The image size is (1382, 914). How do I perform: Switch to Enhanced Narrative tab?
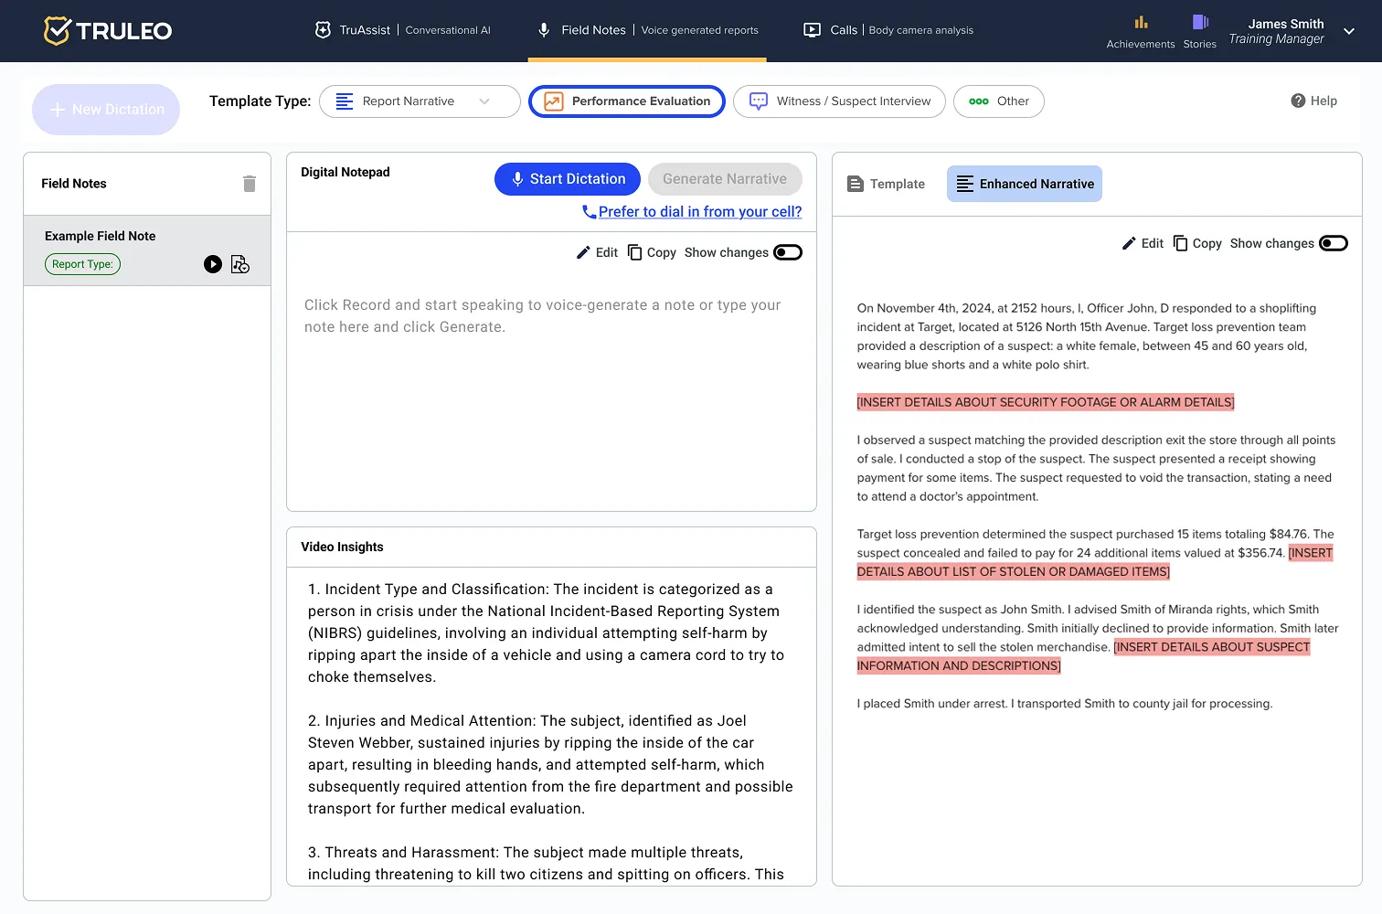point(1025,184)
